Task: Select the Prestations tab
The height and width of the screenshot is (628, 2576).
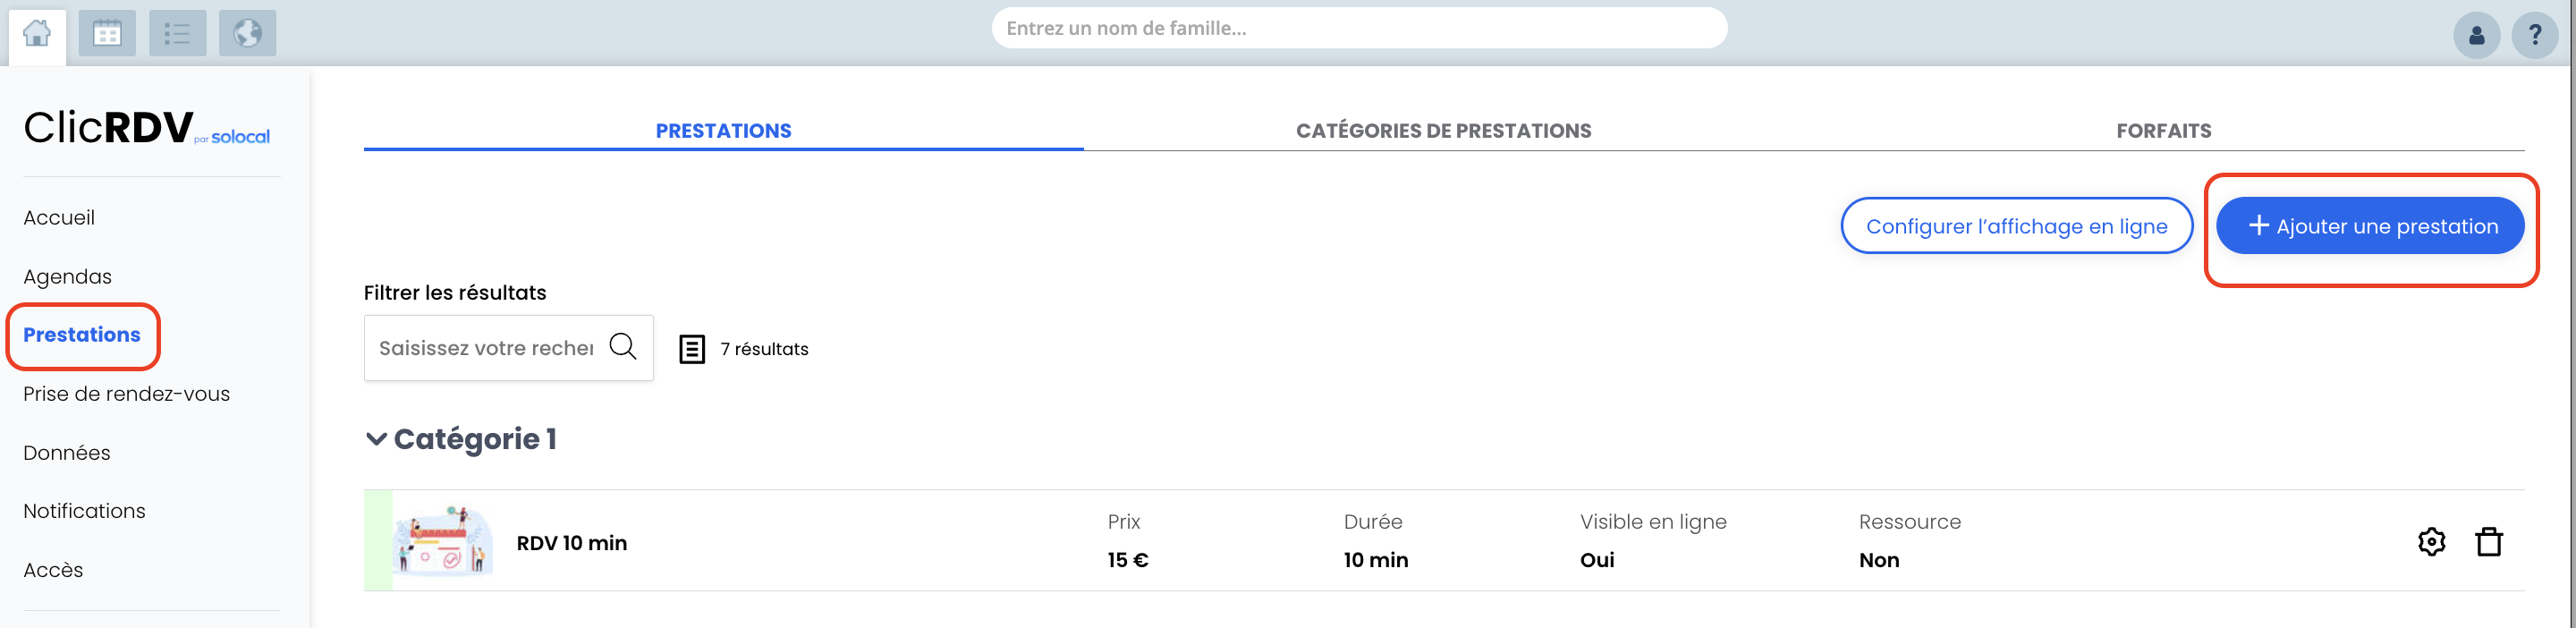Action: click(723, 131)
